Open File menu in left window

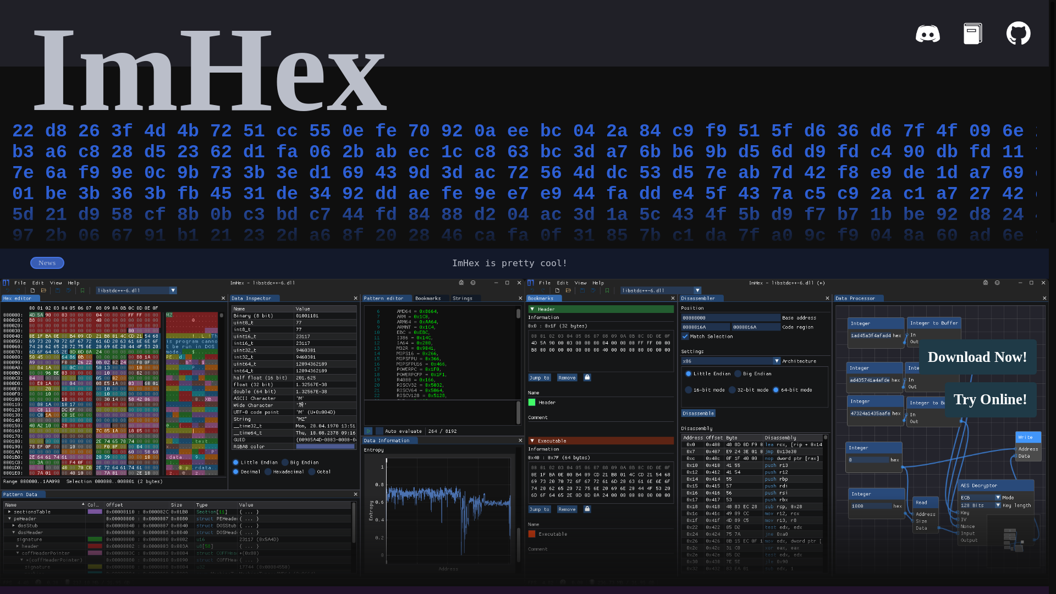point(20,283)
